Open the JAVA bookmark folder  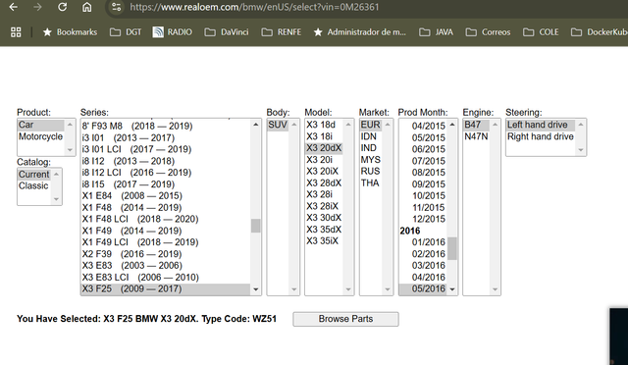436,32
